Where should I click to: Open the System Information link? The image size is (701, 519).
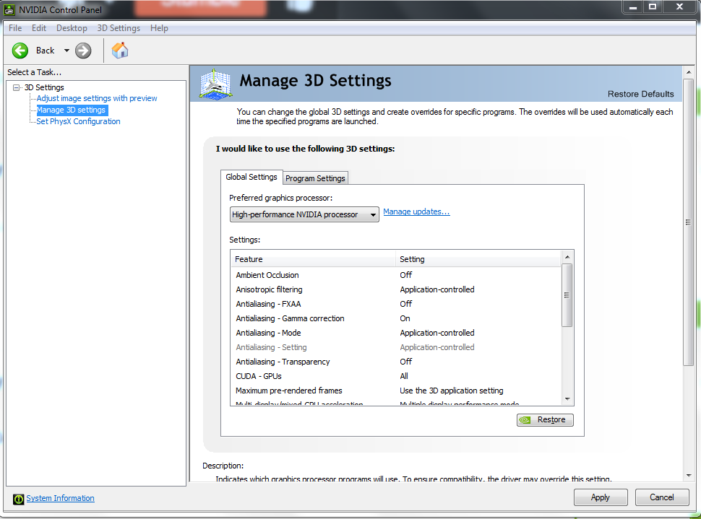(60, 498)
